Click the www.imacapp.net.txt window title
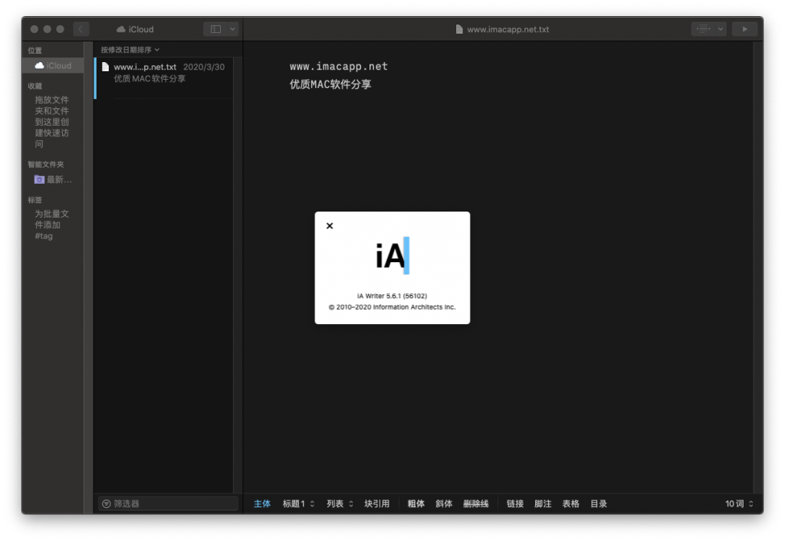Screen dimensions: 785x541 pyautogui.click(x=507, y=29)
